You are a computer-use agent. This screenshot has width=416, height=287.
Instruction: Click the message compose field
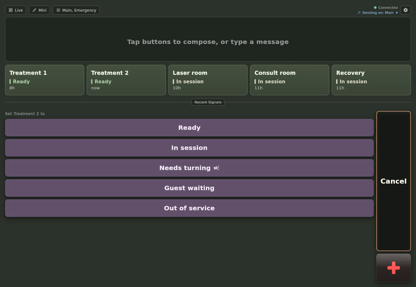click(208, 39)
